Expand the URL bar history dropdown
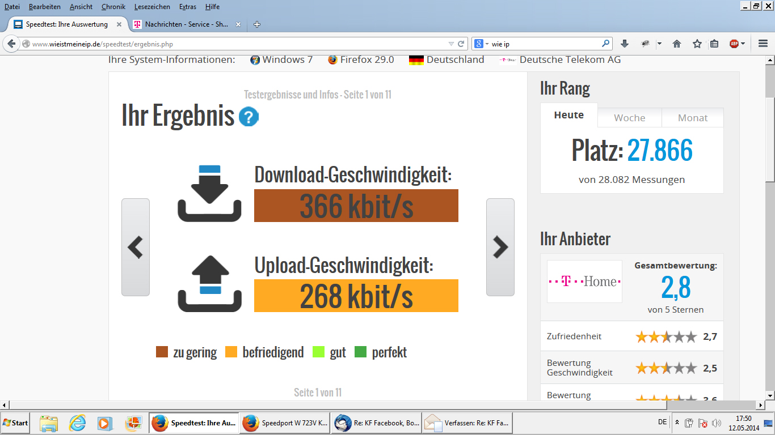 (451, 44)
